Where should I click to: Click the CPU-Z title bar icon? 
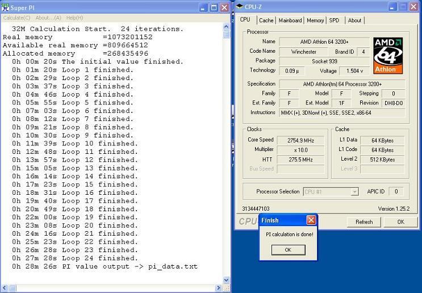click(x=240, y=6)
